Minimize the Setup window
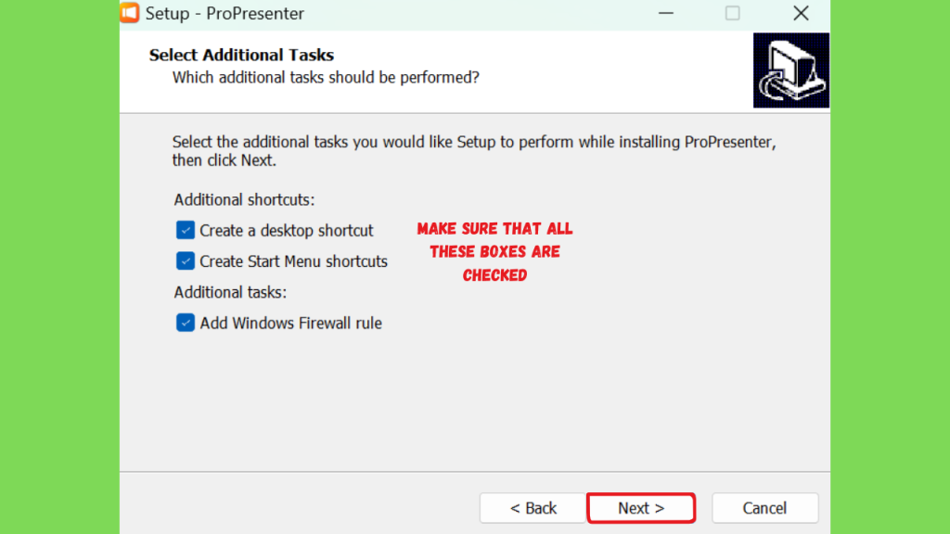The height and width of the screenshot is (534, 950). (666, 13)
